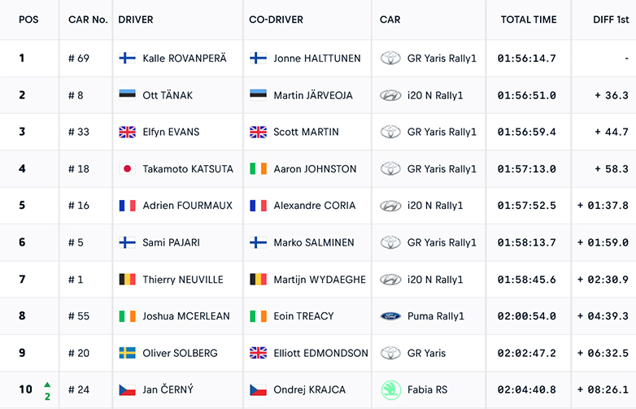Click driver name Adrien FOURMAUX

pos(187,206)
